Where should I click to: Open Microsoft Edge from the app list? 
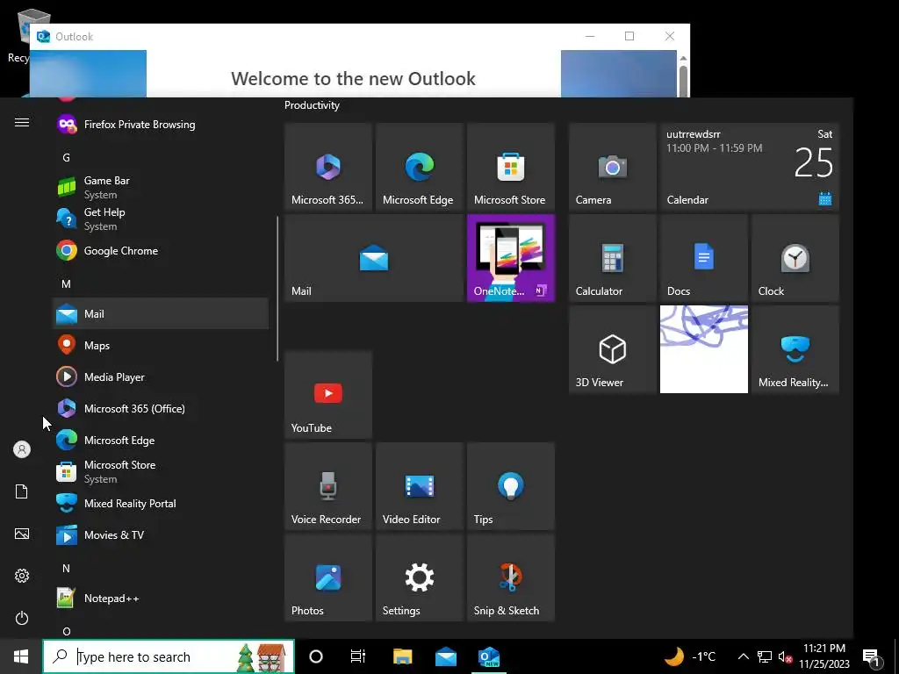click(x=160, y=441)
